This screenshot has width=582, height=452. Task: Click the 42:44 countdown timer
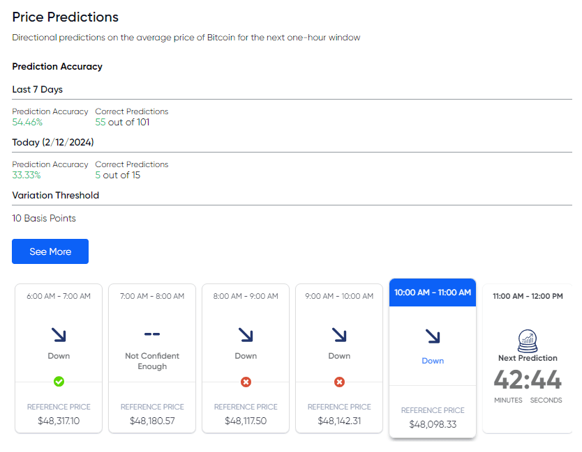tap(528, 380)
